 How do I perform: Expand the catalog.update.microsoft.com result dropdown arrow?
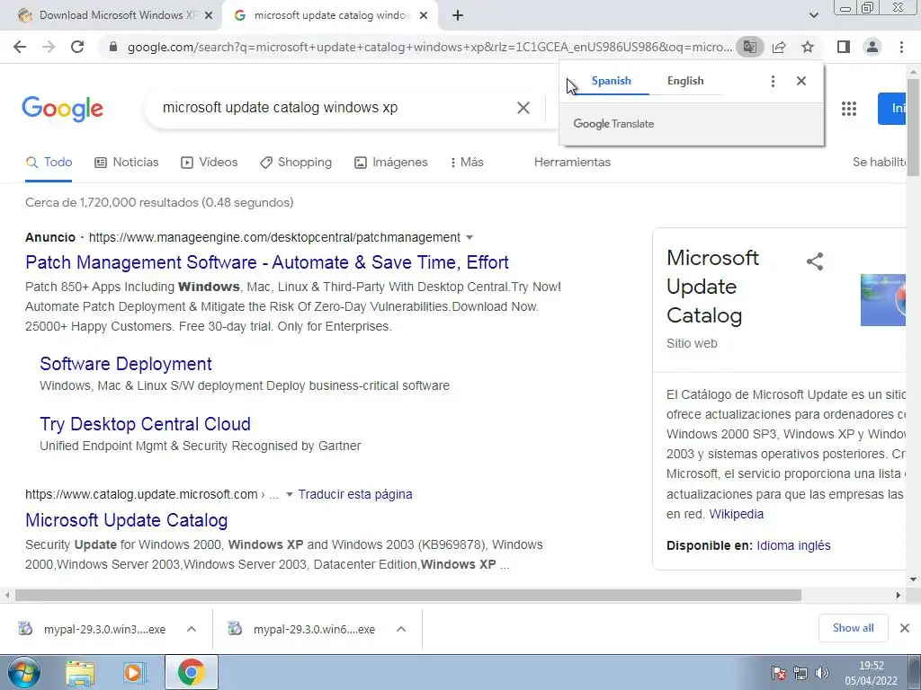[x=289, y=495]
